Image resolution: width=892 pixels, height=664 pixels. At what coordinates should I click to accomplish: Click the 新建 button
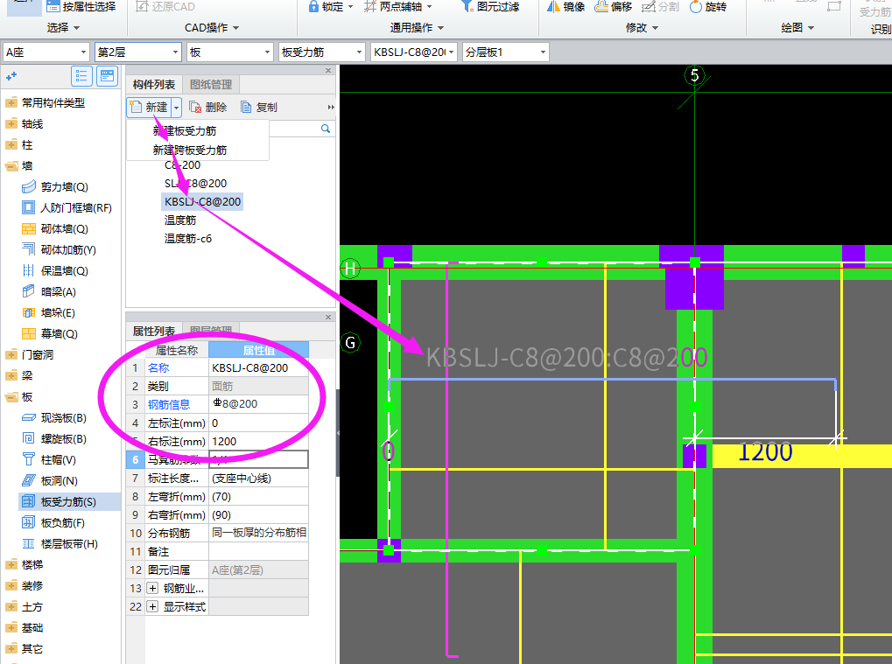coord(149,108)
